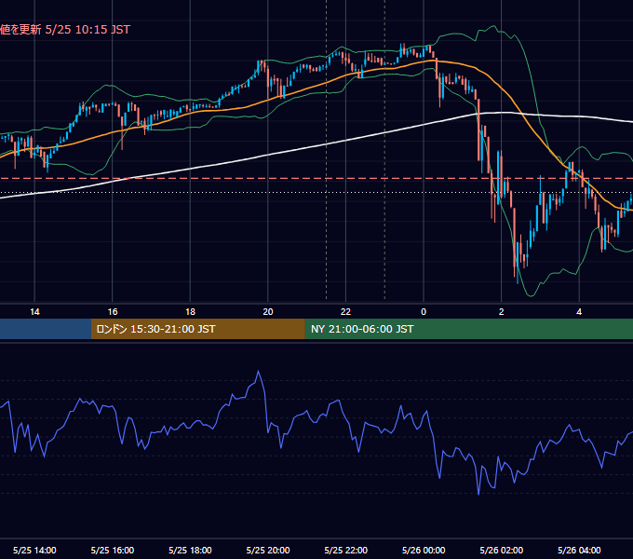
Task: Click the 14 hour axis label
Action: [34, 312]
